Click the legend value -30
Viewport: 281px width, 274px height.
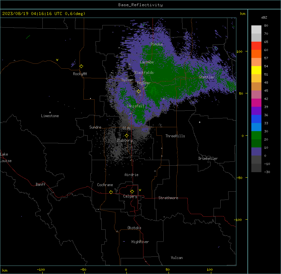(x=267, y=172)
